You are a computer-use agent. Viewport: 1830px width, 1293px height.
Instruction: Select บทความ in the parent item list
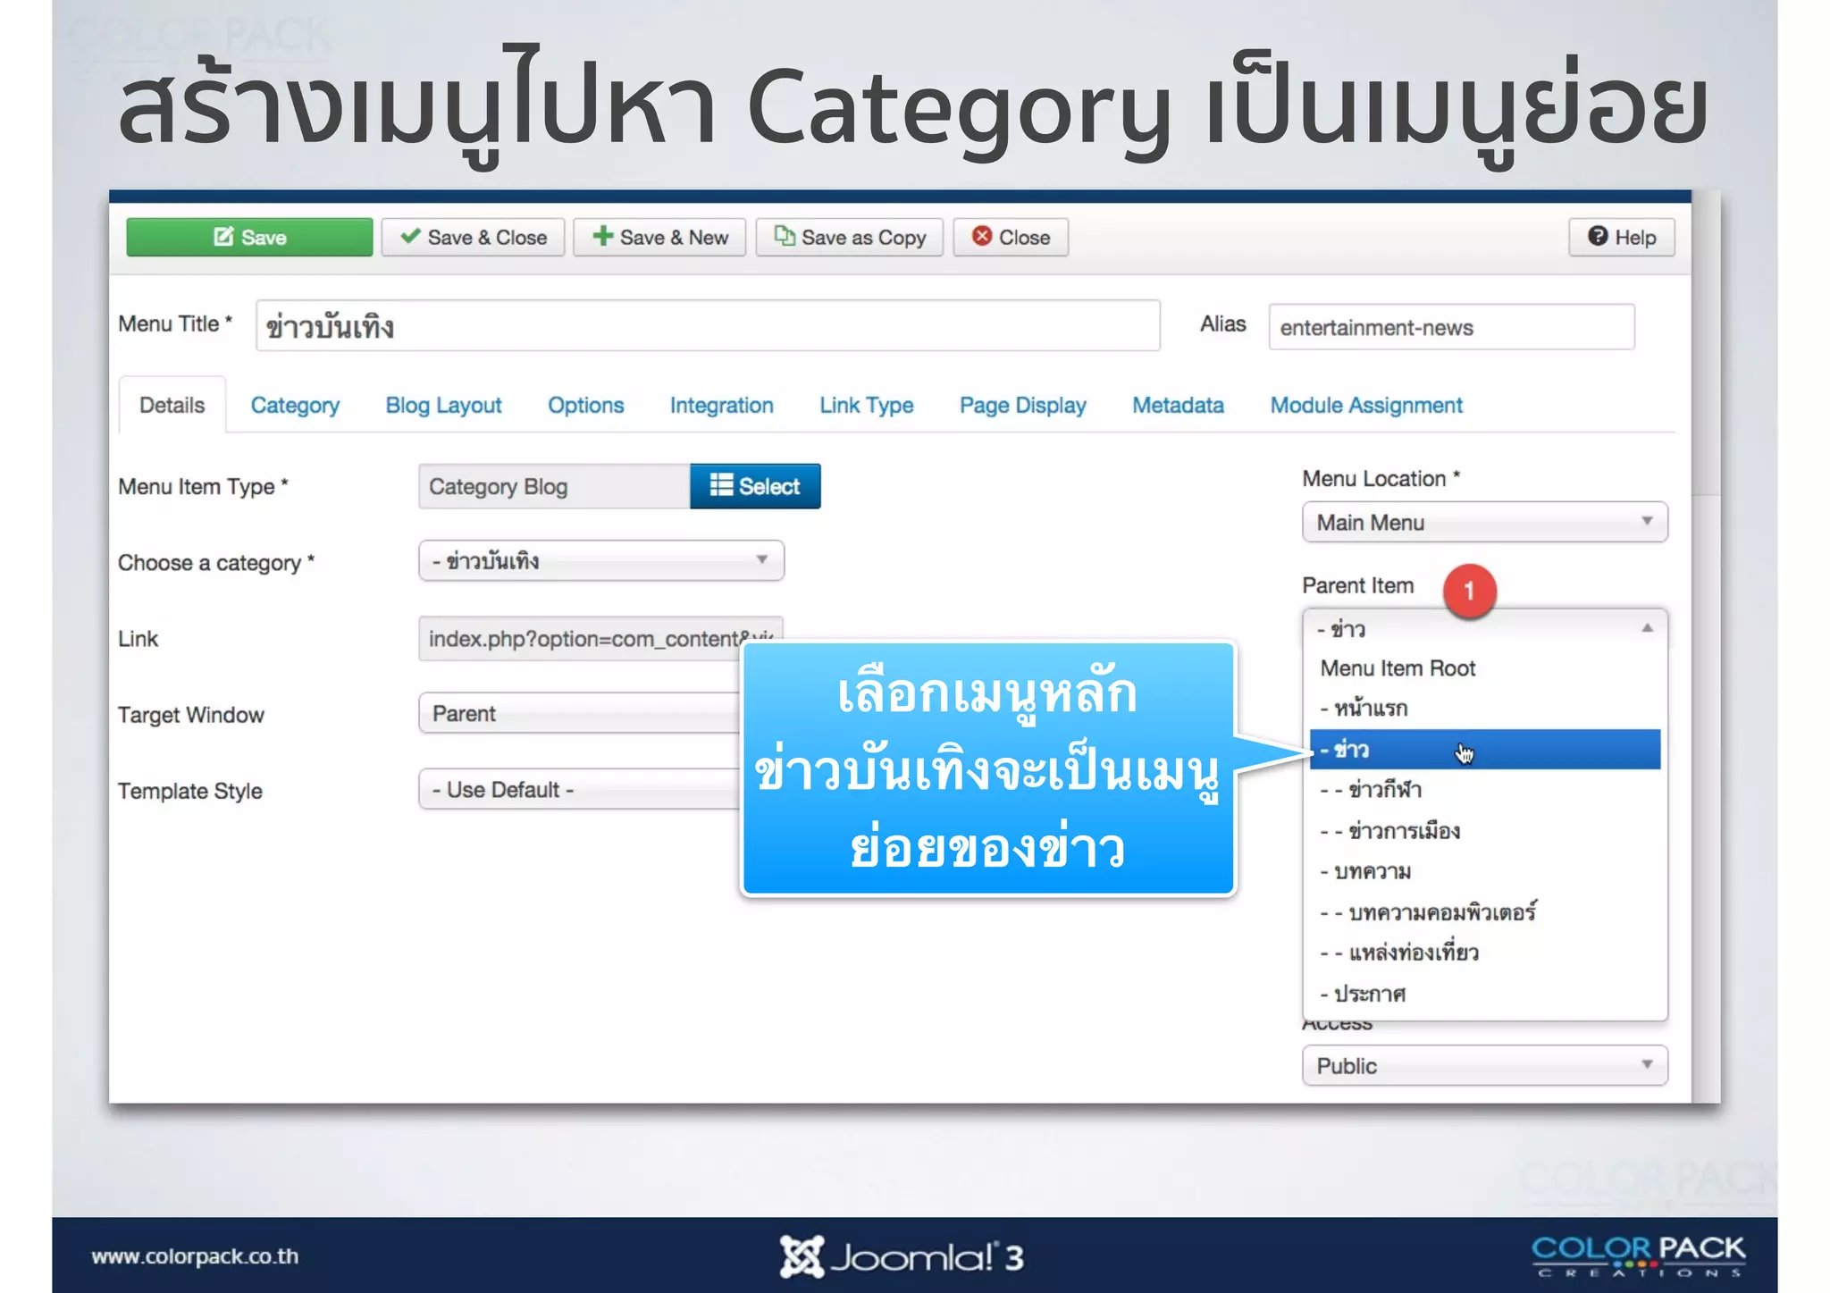[x=1372, y=871]
